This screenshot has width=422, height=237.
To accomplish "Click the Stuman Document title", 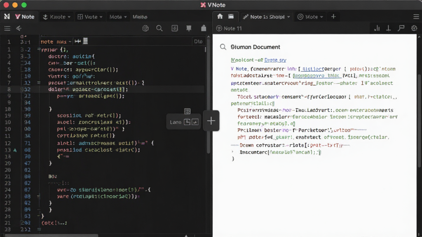I will click(x=255, y=47).
